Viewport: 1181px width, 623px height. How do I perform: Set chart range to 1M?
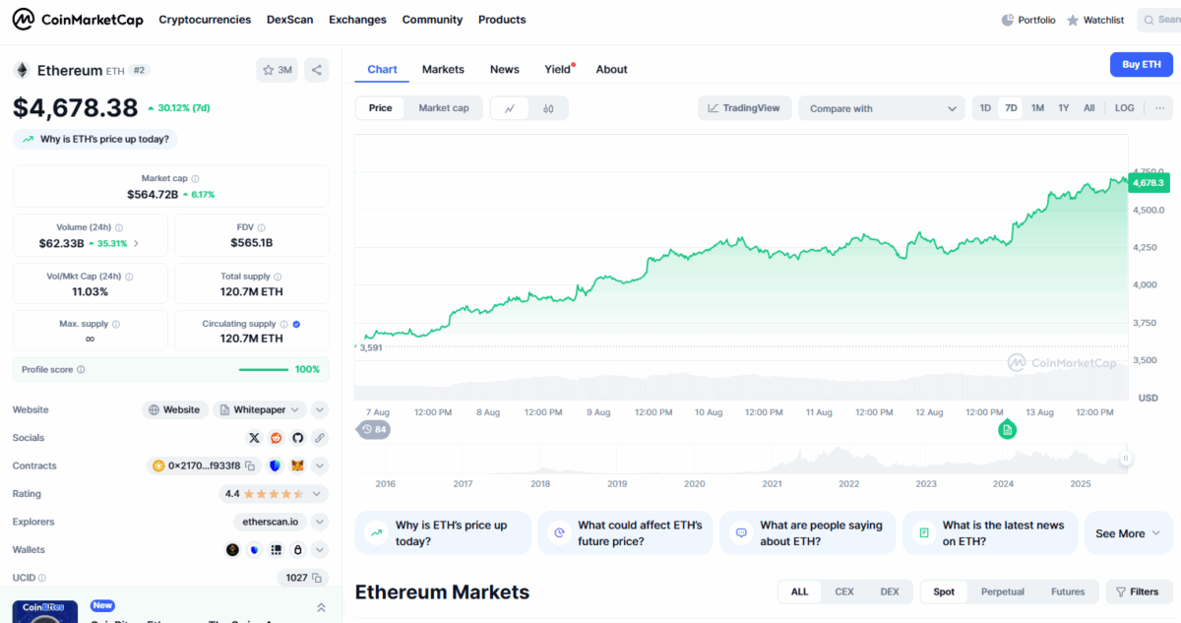(x=1037, y=108)
